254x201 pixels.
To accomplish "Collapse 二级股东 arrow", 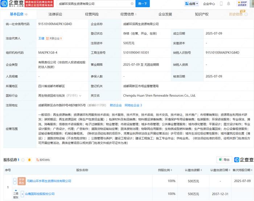I will pos(16,190).
